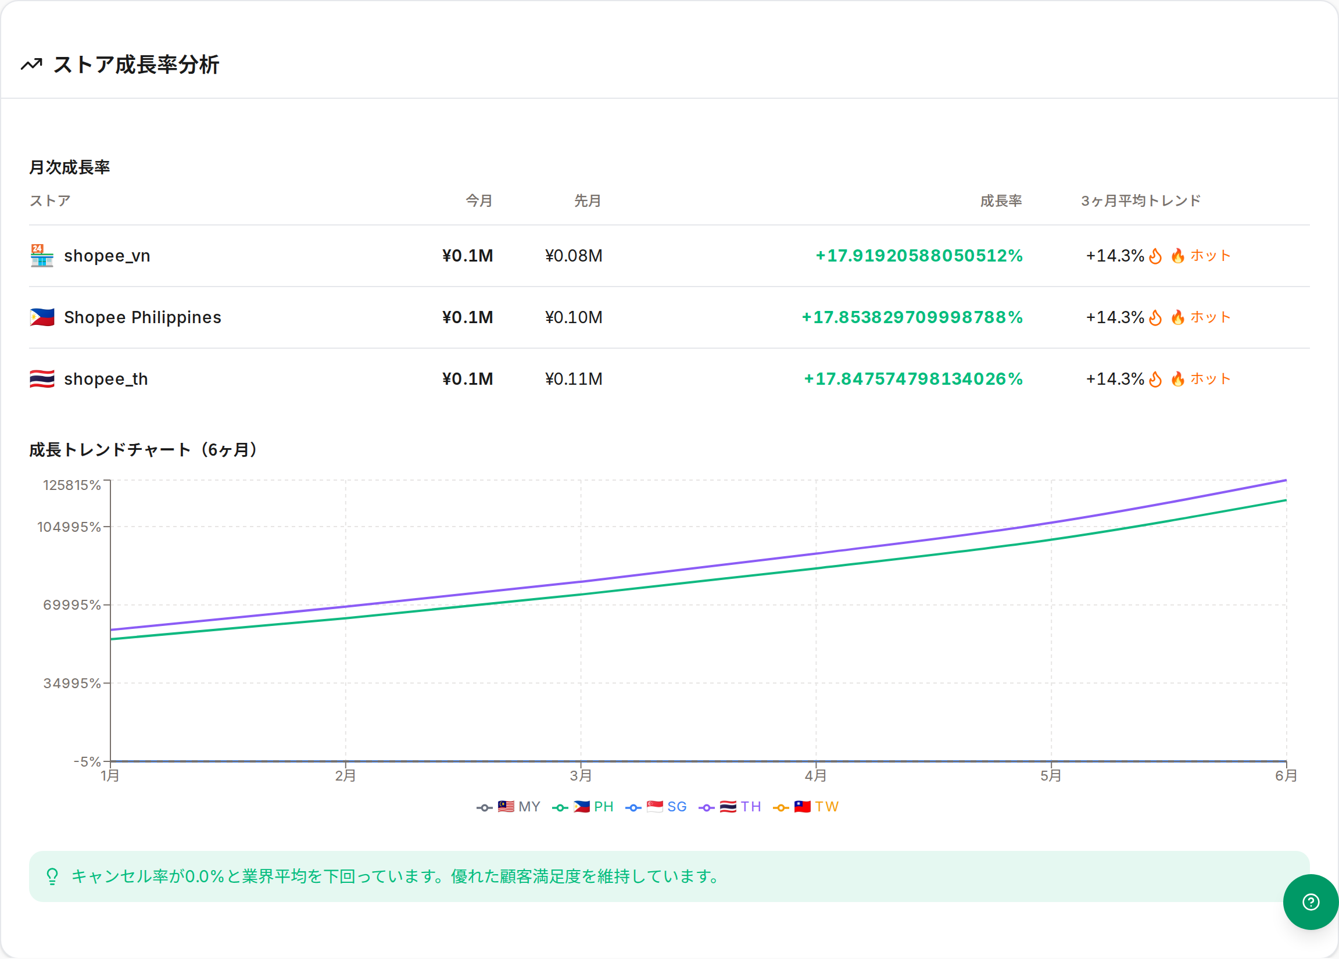Click the 成長率 column header

click(x=1001, y=201)
